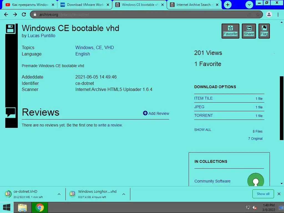Viewport: 284px width, 213px height.
Task: Open Community Software collection link
Action: [x=212, y=181]
